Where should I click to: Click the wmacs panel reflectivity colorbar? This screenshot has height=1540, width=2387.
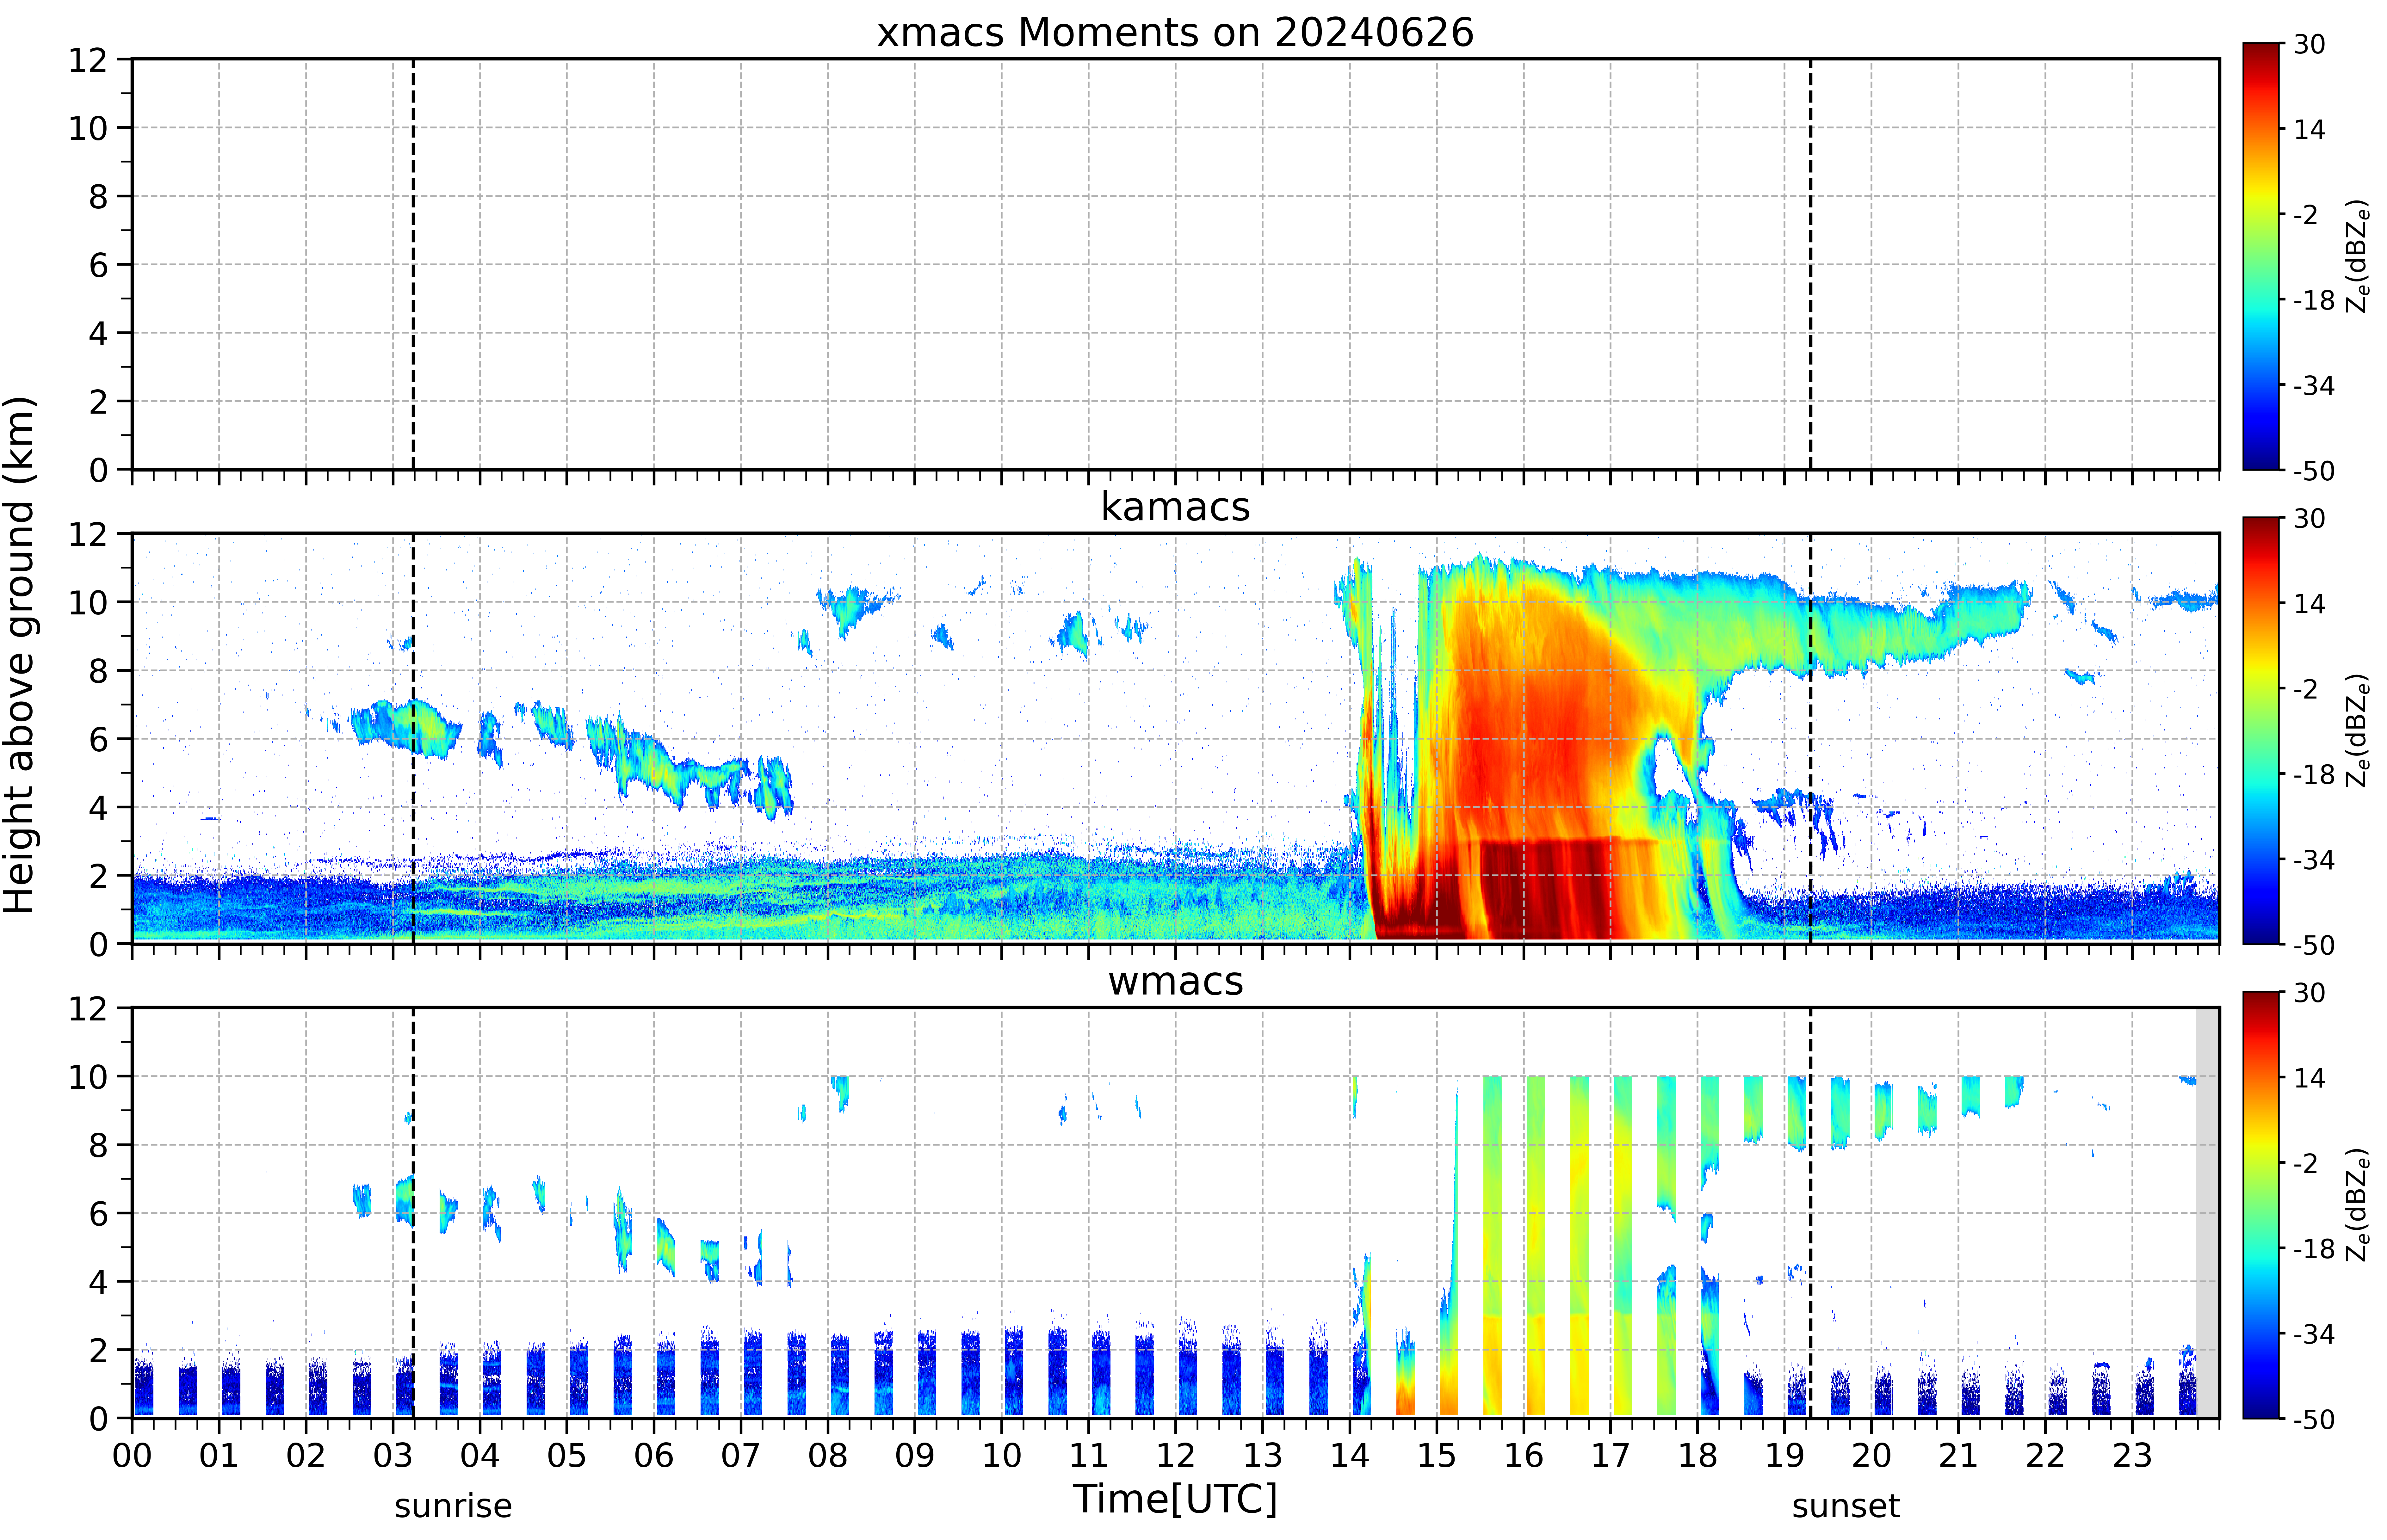pos(2261,1205)
